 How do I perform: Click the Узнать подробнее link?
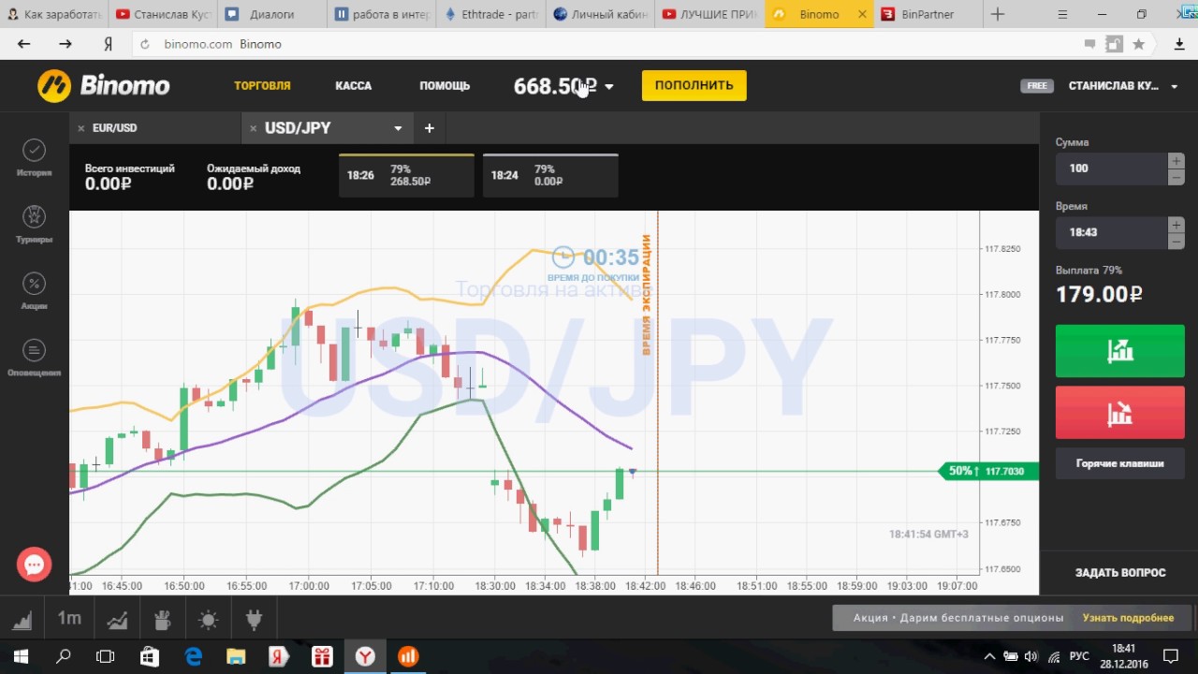1128,618
